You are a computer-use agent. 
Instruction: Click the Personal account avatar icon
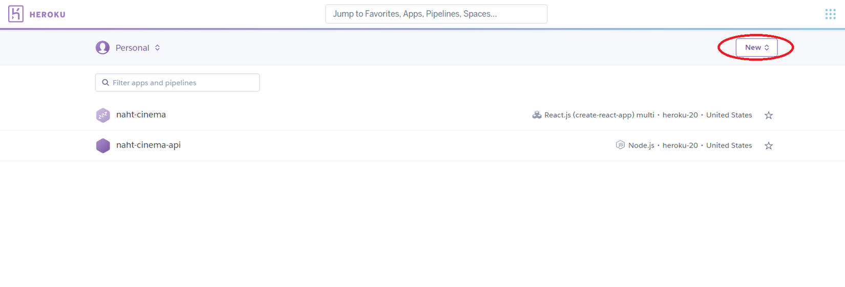click(102, 47)
